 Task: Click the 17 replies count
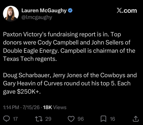15,119
